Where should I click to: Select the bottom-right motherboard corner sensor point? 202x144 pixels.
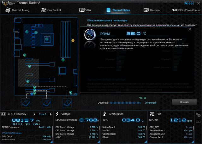point(71,92)
